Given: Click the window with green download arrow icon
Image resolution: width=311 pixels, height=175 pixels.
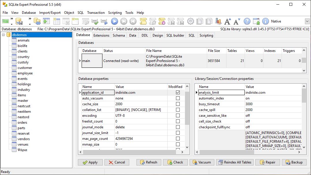Looking at the screenshot, I should click(x=256, y=21).
